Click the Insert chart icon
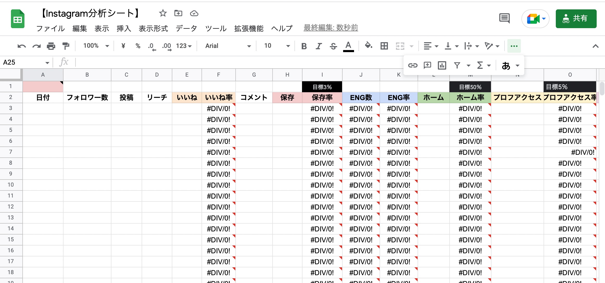This screenshot has width=605, height=283. pos(442,65)
